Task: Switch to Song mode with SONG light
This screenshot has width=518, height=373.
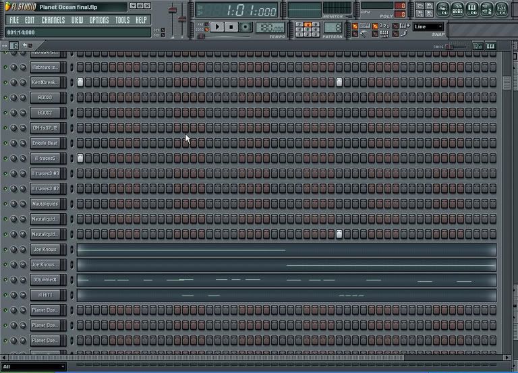Action: click(206, 30)
